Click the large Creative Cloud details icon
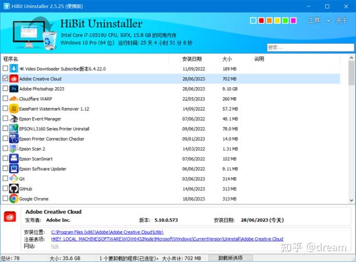Screen dimensions: 356x262 10,216
